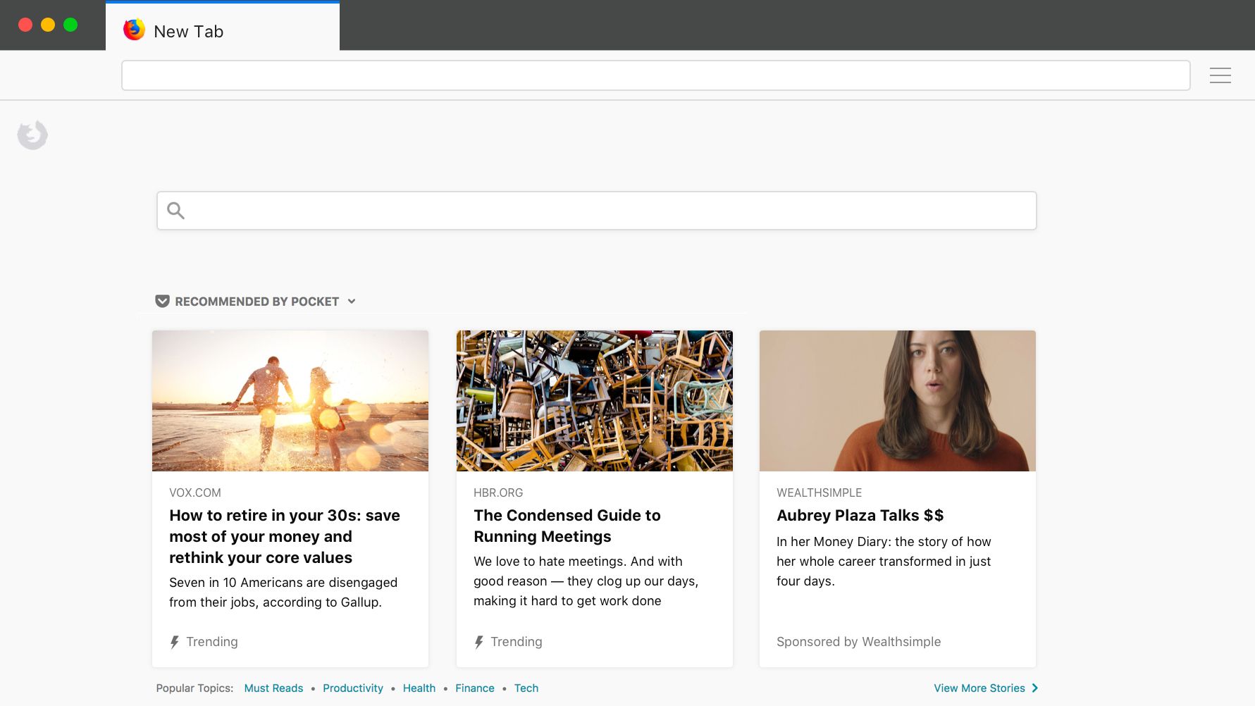
Task: Focus the page search input field
Action: 597,211
